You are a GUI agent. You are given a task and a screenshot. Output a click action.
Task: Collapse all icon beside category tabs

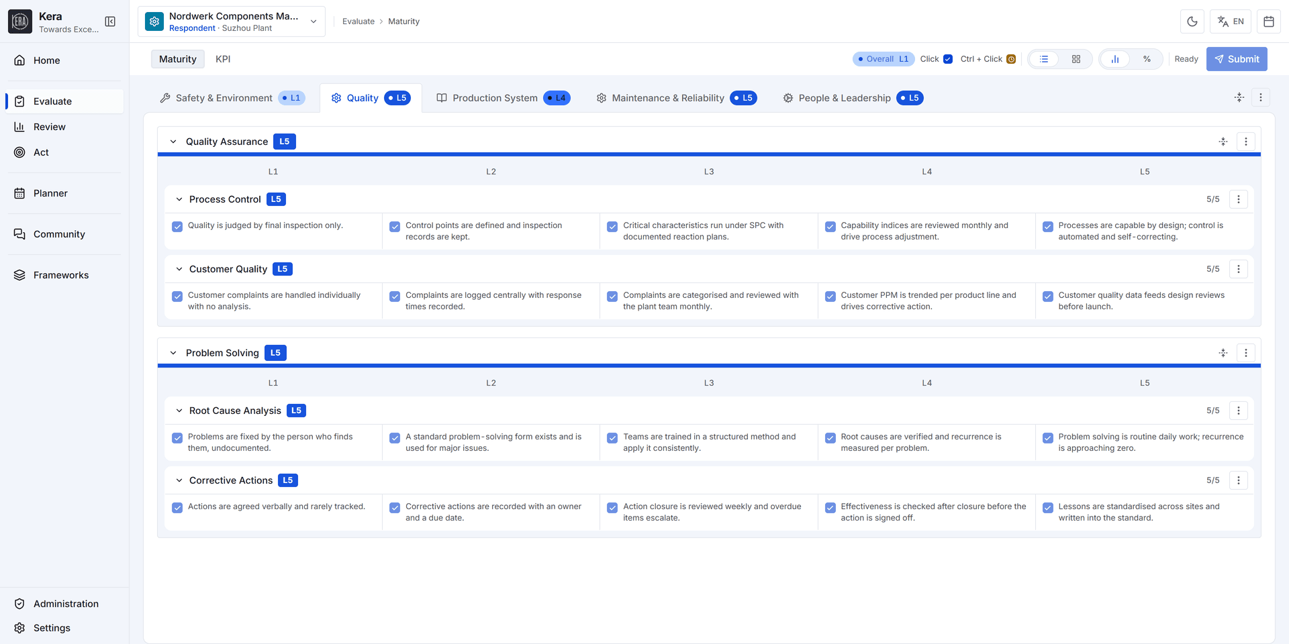click(x=1239, y=97)
